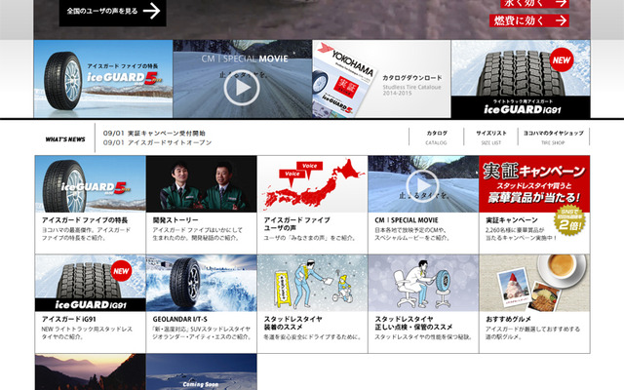Click WHAT'S NEWS heading
624x390 pixels.
click(x=65, y=139)
